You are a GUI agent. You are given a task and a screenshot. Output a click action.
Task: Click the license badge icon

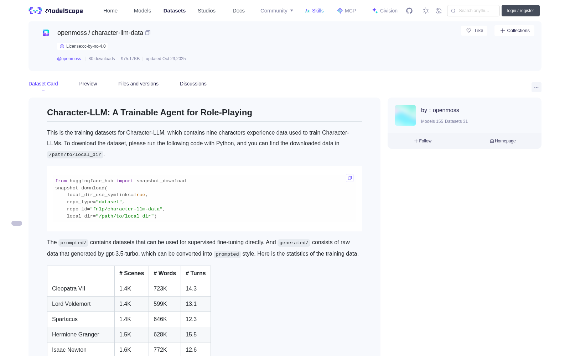tap(62, 46)
